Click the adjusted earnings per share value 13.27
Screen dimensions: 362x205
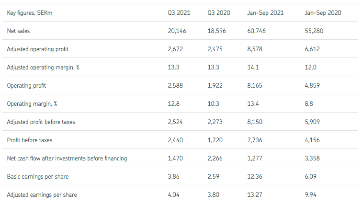click(255, 194)
